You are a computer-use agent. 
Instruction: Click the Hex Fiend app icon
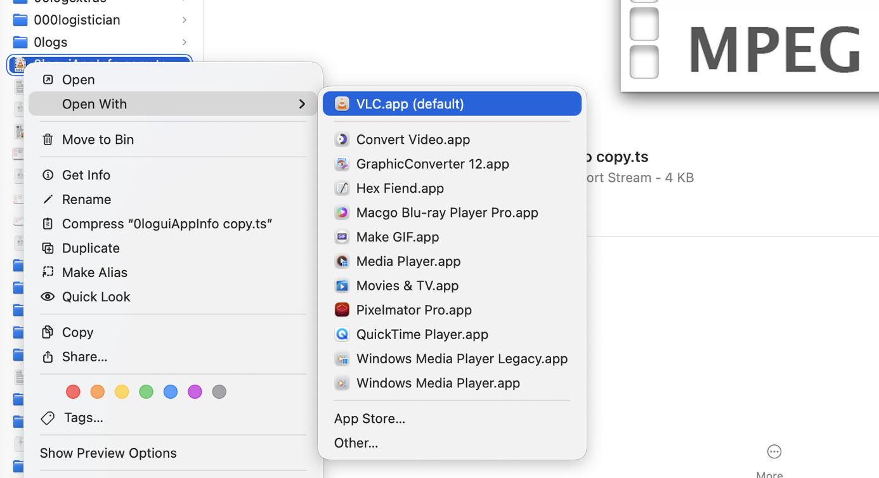click(342, 188)
